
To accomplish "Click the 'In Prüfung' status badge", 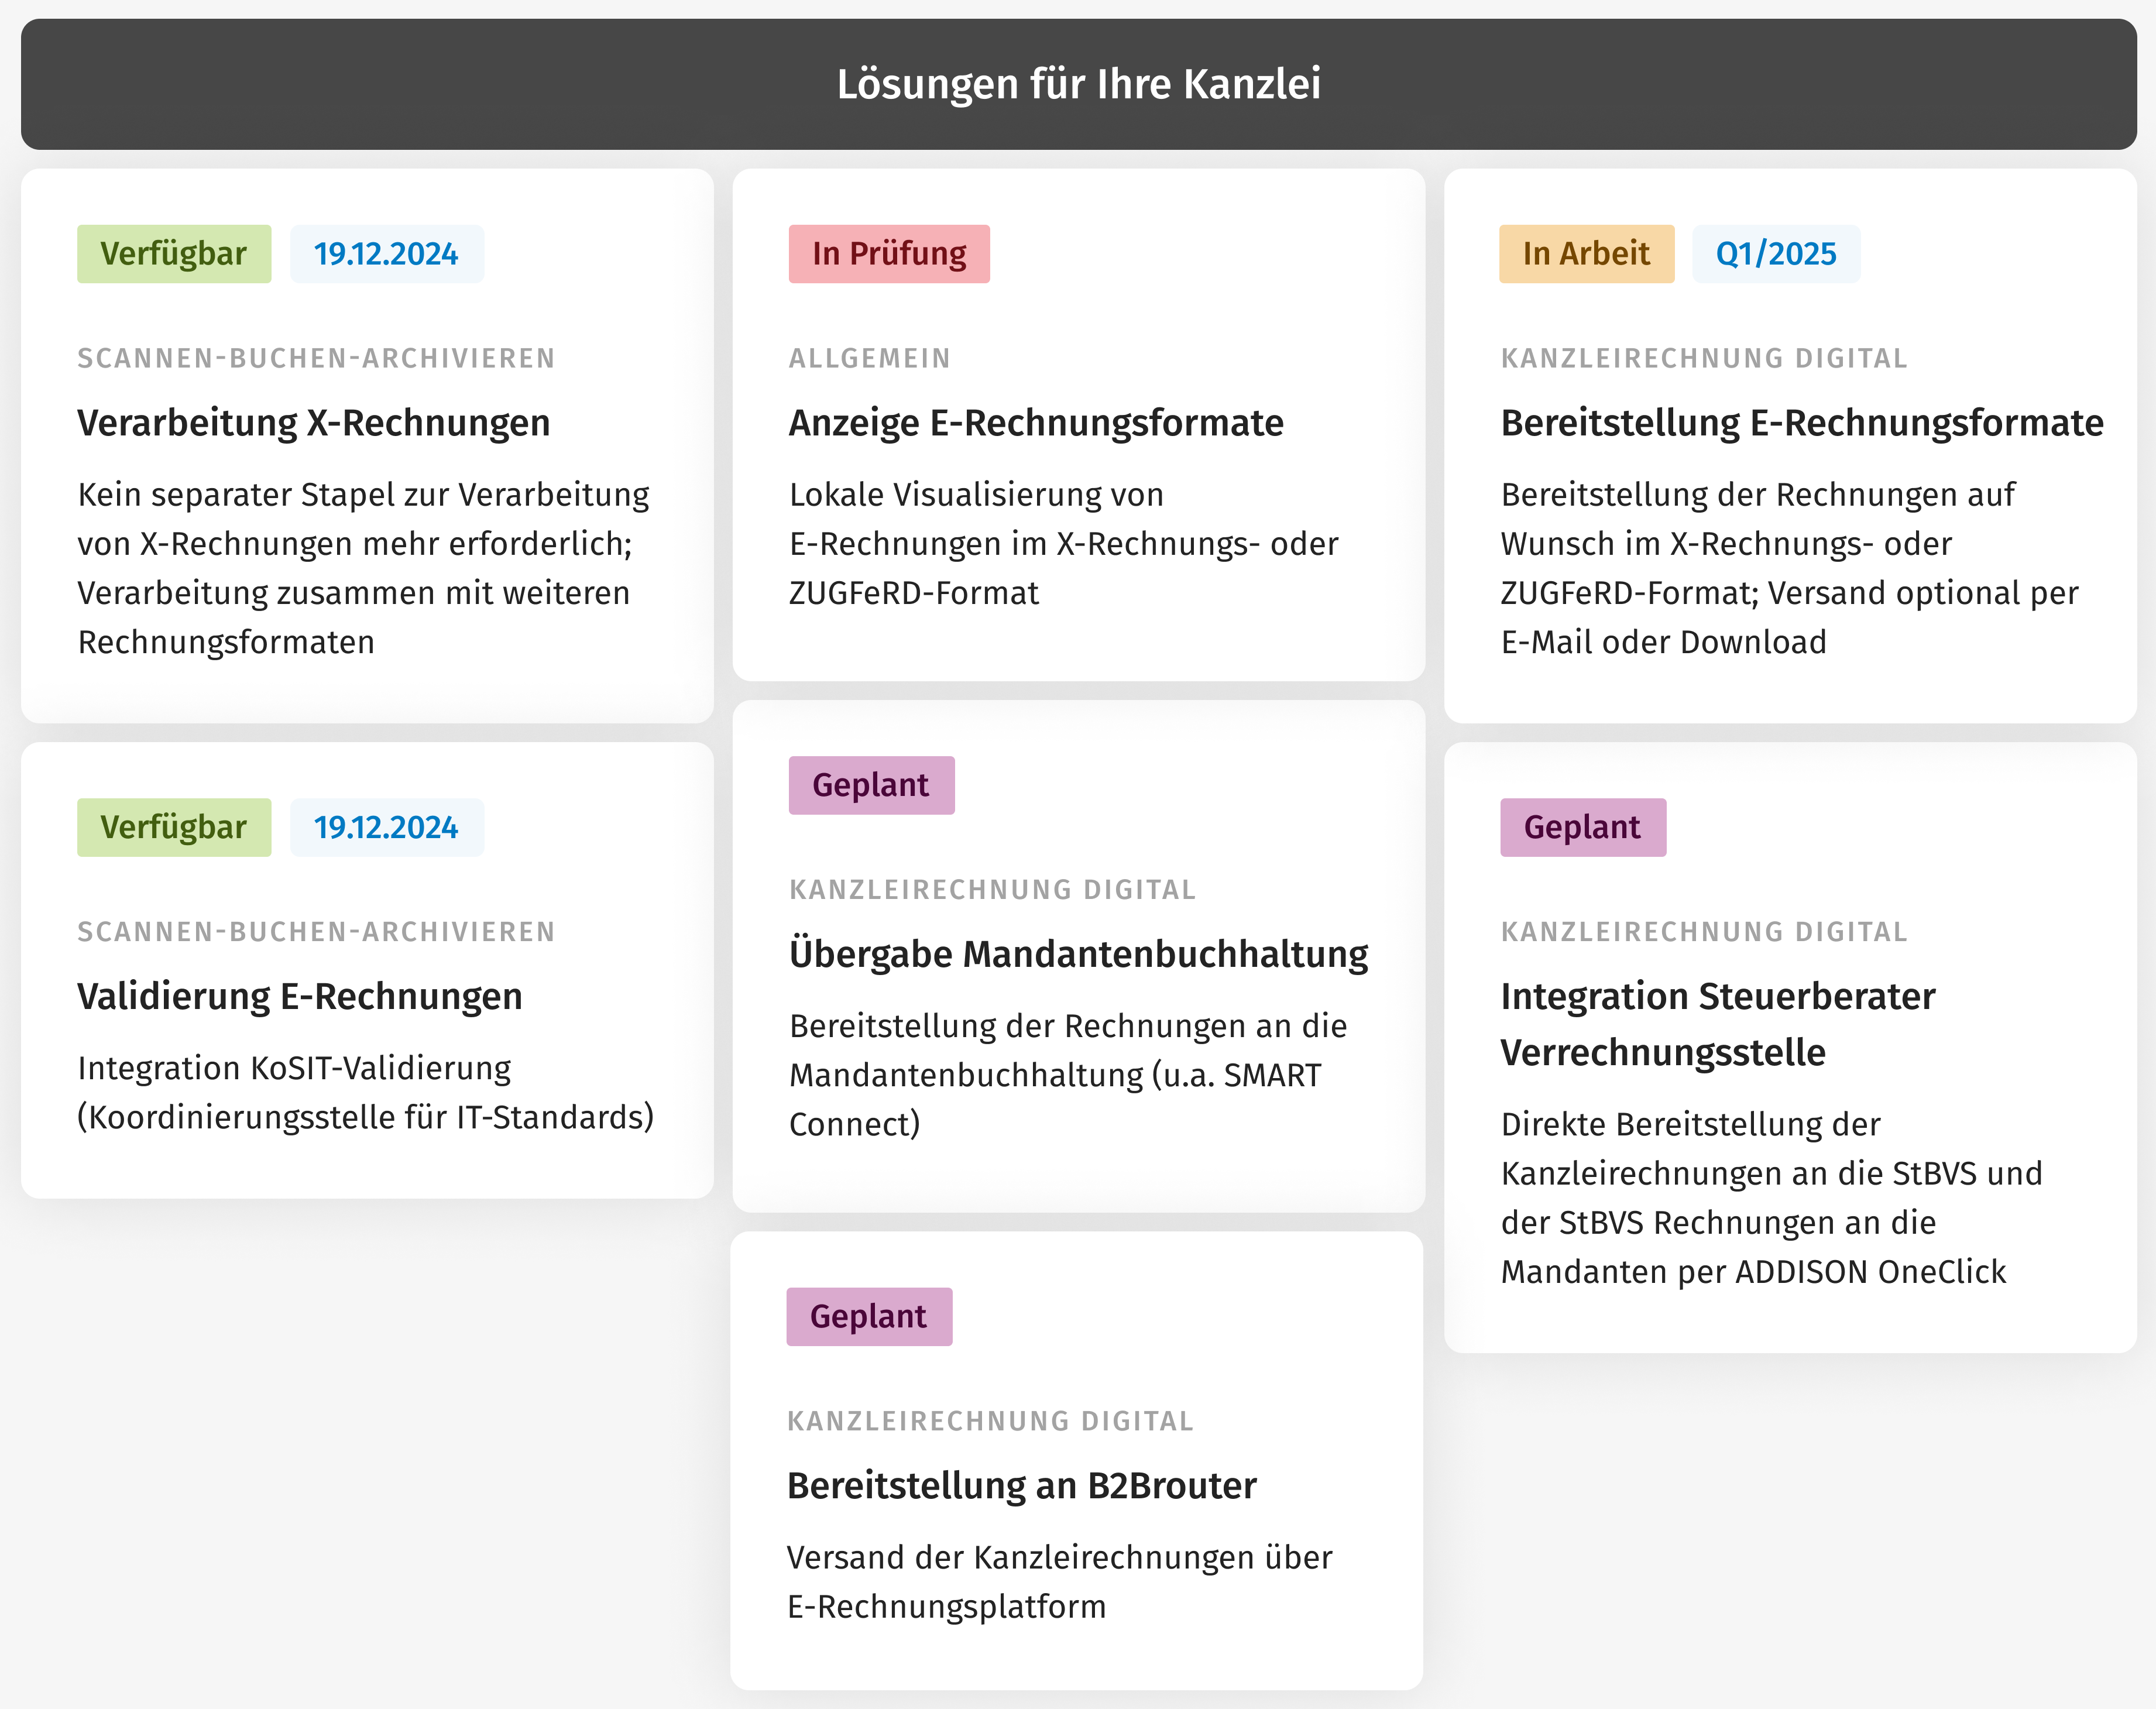I will pyautogui.click(x=889, y=254).
